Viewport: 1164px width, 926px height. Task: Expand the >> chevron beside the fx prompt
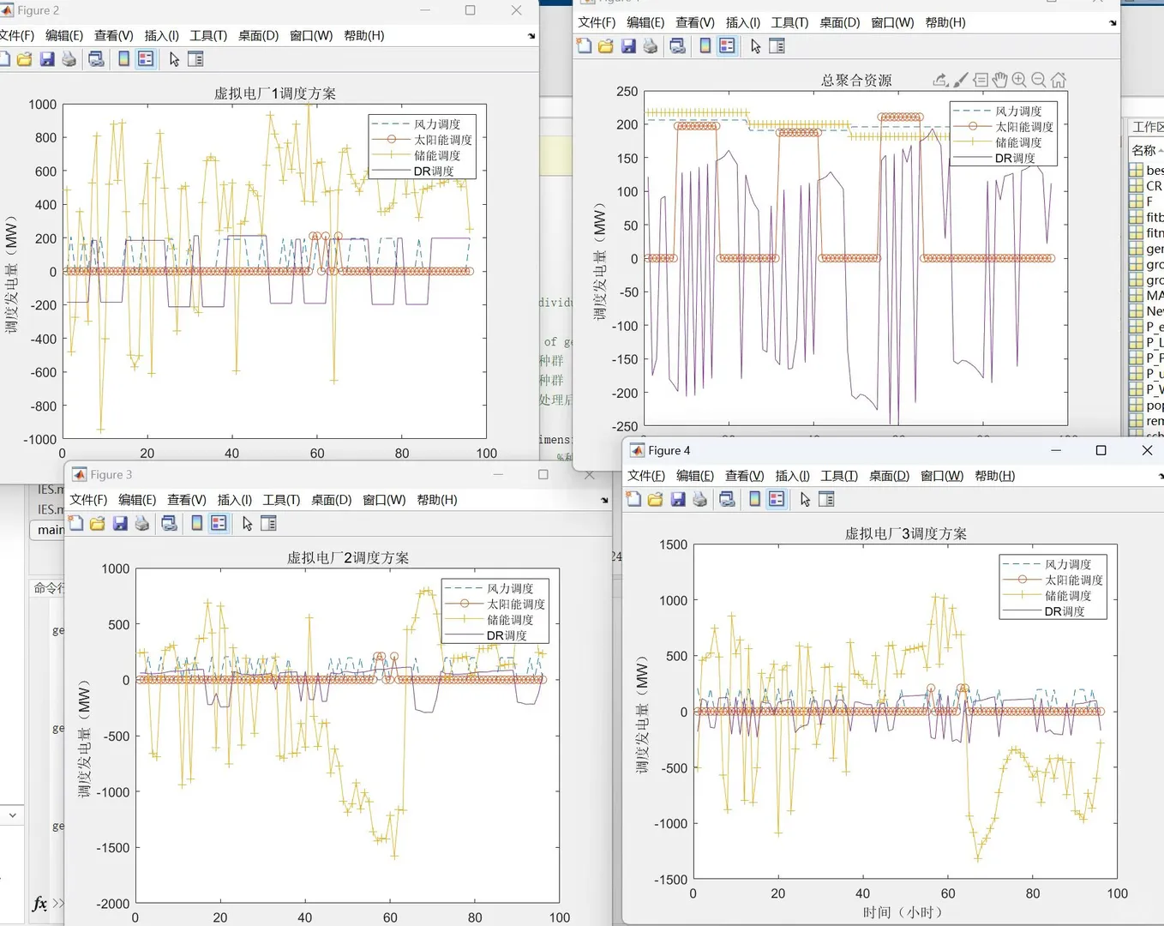(58, 903)
